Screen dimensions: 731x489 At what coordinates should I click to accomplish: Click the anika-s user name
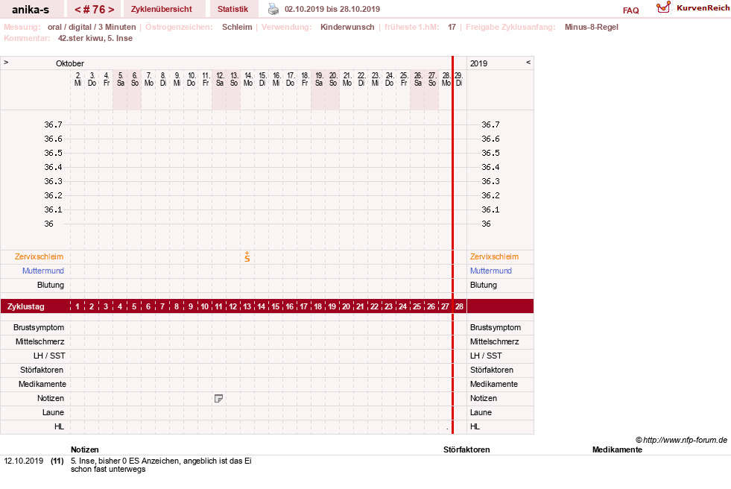pos(31,10)
